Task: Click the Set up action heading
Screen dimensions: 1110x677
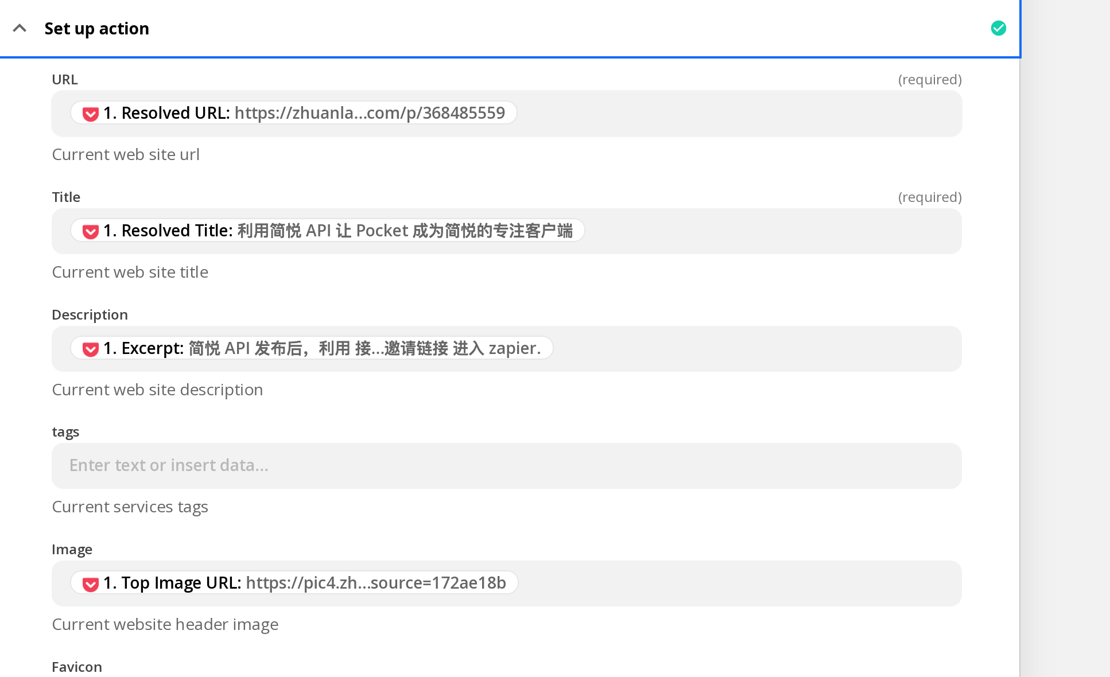Action: click(x=96, y=29)
